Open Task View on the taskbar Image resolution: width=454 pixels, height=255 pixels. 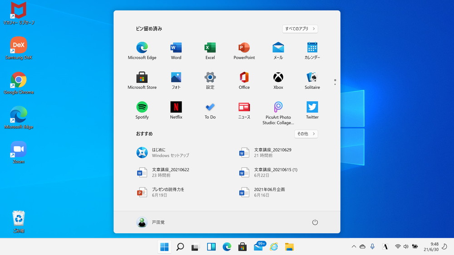pos(196,247)
